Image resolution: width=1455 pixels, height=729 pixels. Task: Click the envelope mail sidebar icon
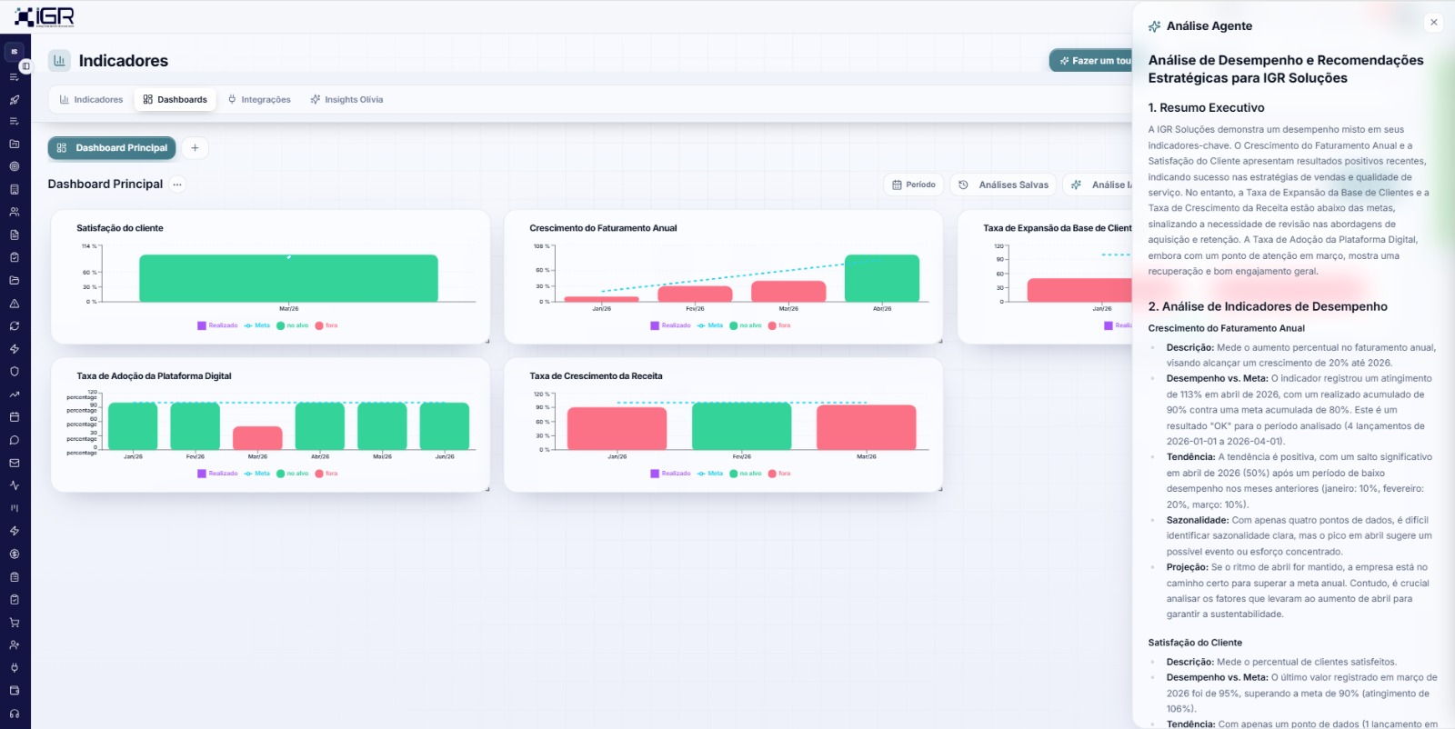click(15, 463)
